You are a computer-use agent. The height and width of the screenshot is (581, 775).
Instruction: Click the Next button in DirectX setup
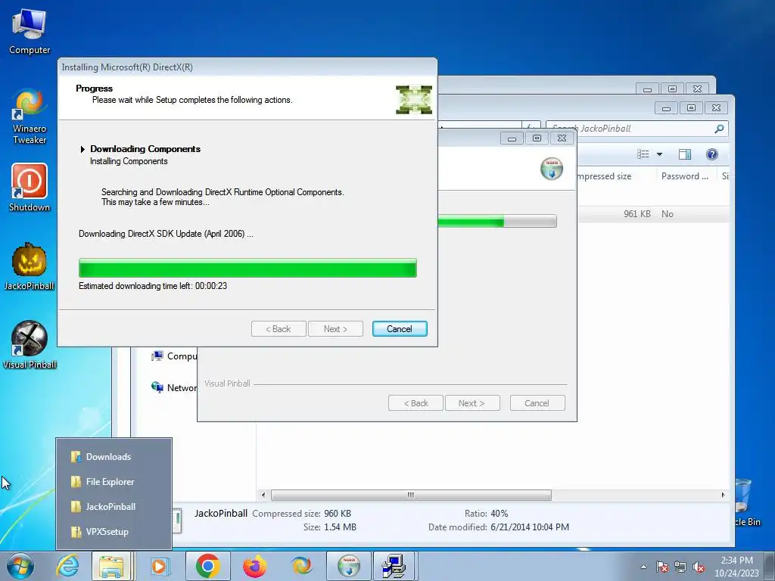335,329
